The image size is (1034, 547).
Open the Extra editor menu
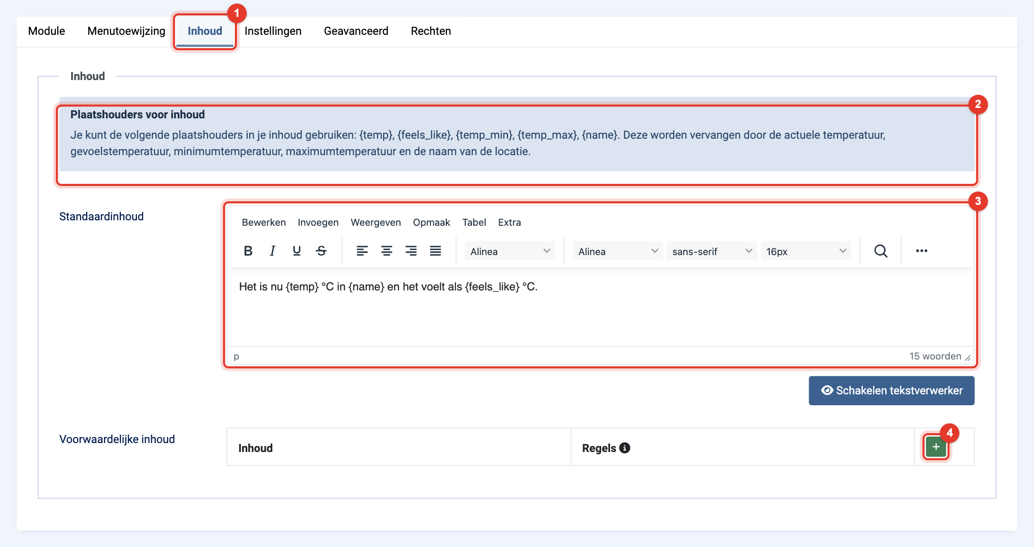tap(509, 222)
